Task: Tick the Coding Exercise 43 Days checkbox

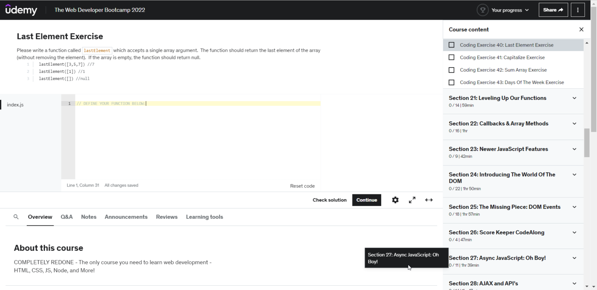Action: [x=451, y=82]
